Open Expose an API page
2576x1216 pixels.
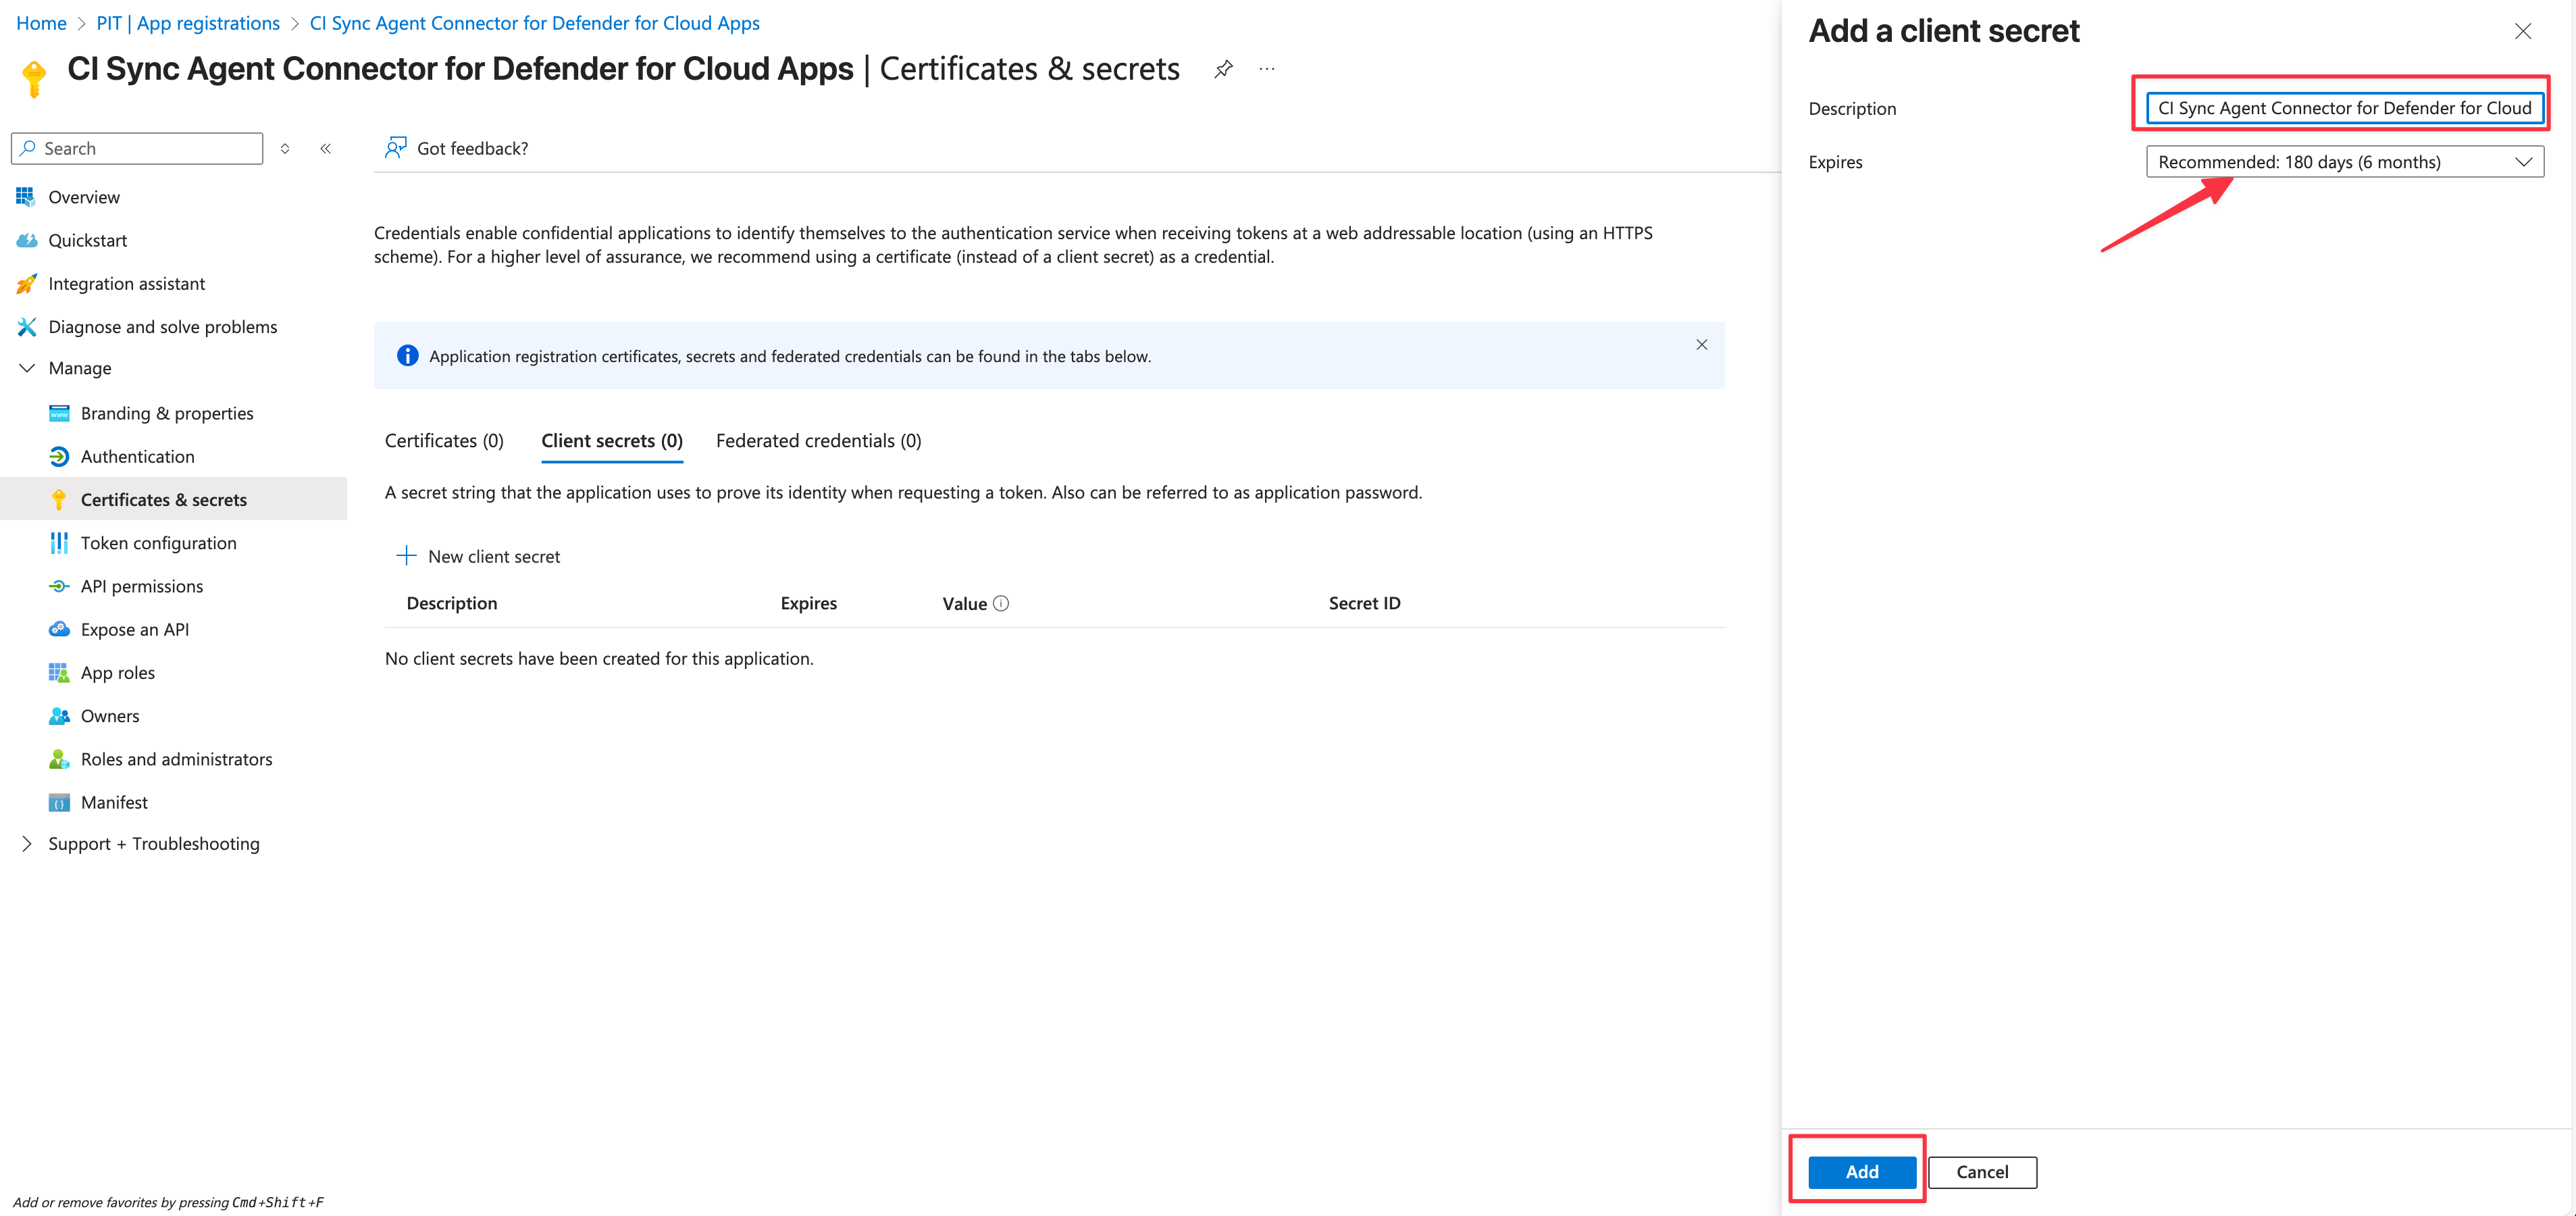click(135, 629)
